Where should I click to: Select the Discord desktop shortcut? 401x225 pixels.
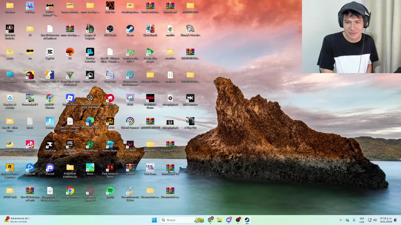coord(50,170)
